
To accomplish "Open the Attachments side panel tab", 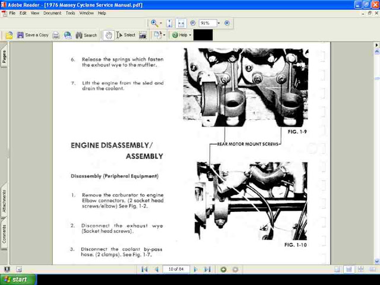I will pyautogui.click(x=4, y=201).
